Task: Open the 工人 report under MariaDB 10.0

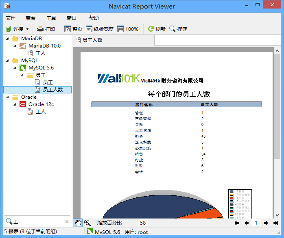Action: (x=37, y=53)
